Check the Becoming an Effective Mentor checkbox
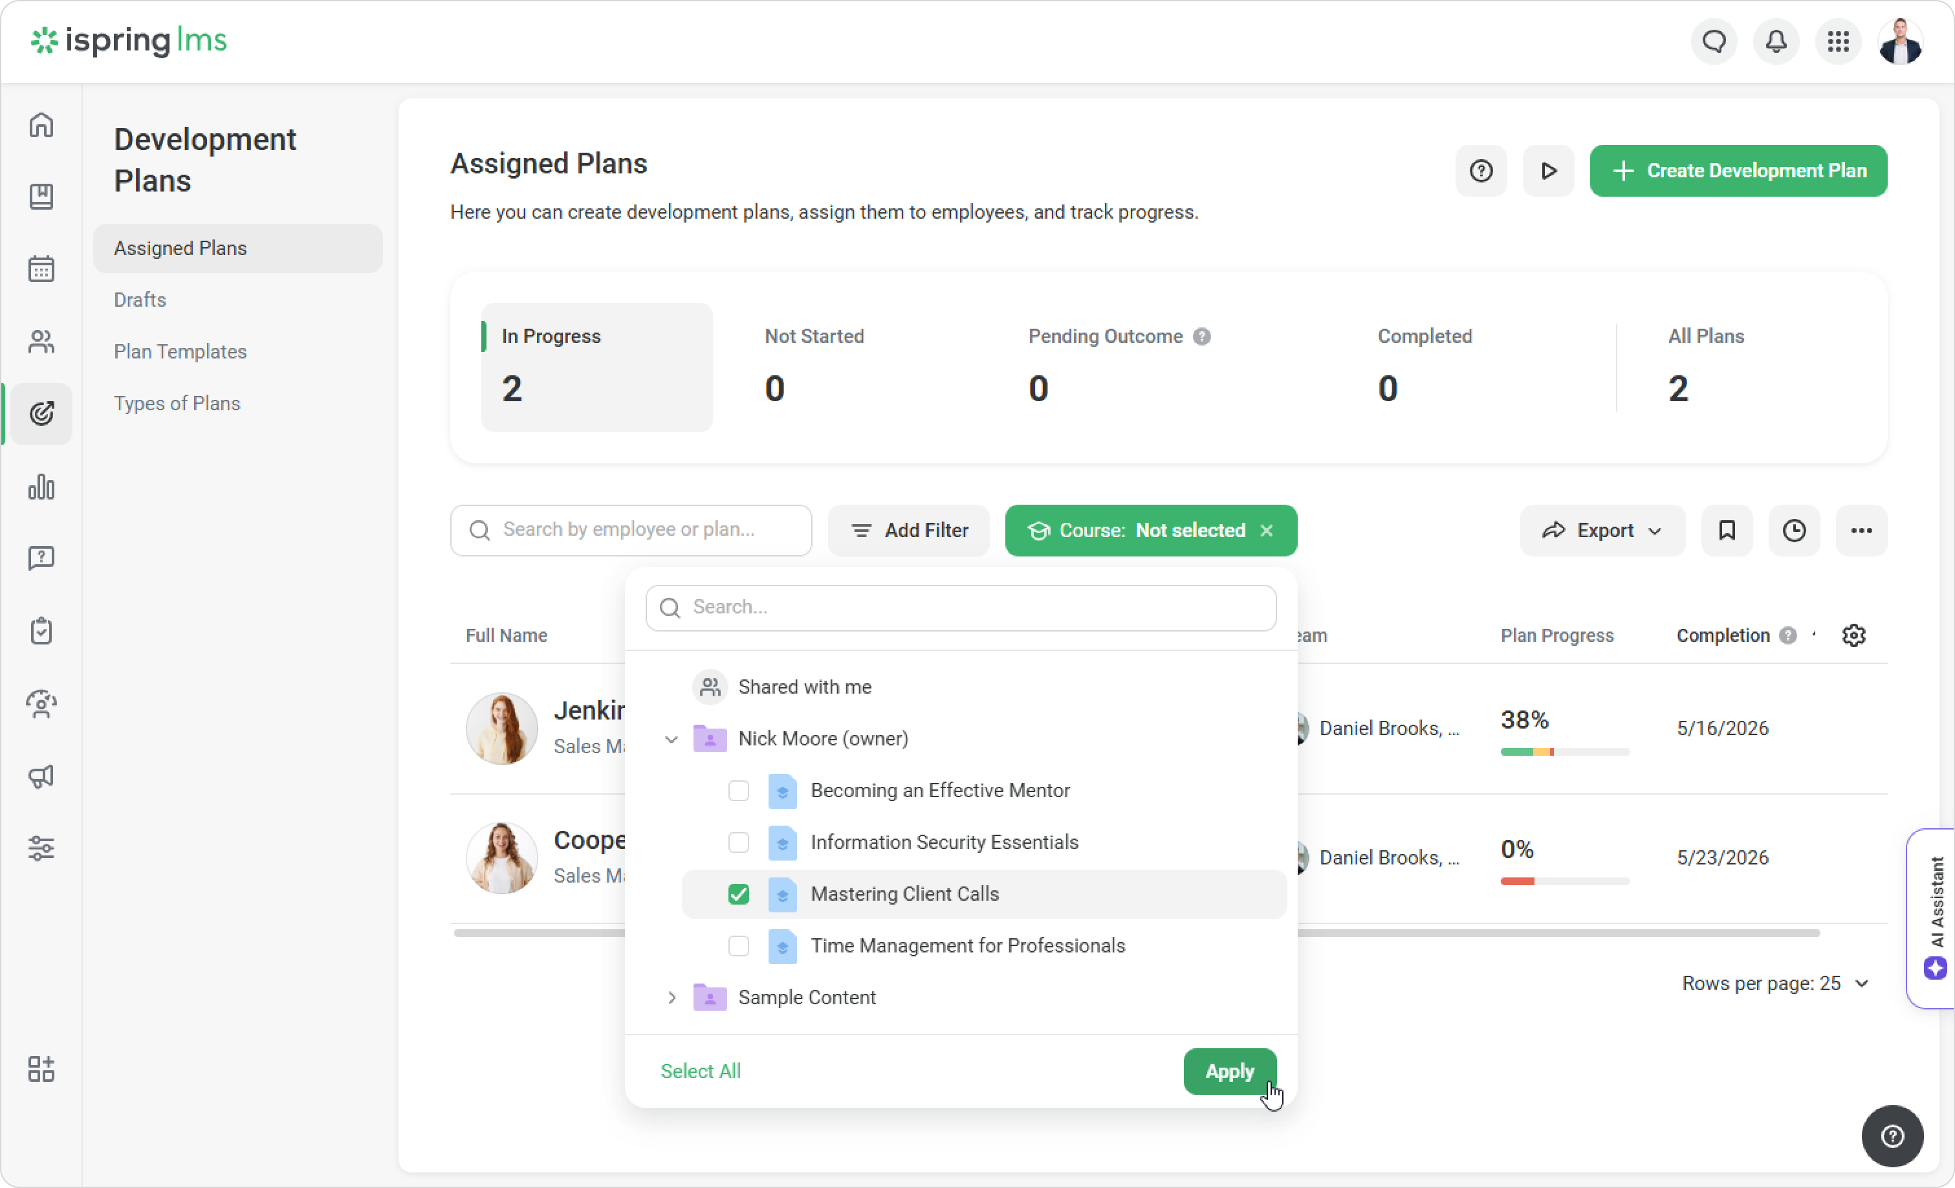 tap(739, 791)
